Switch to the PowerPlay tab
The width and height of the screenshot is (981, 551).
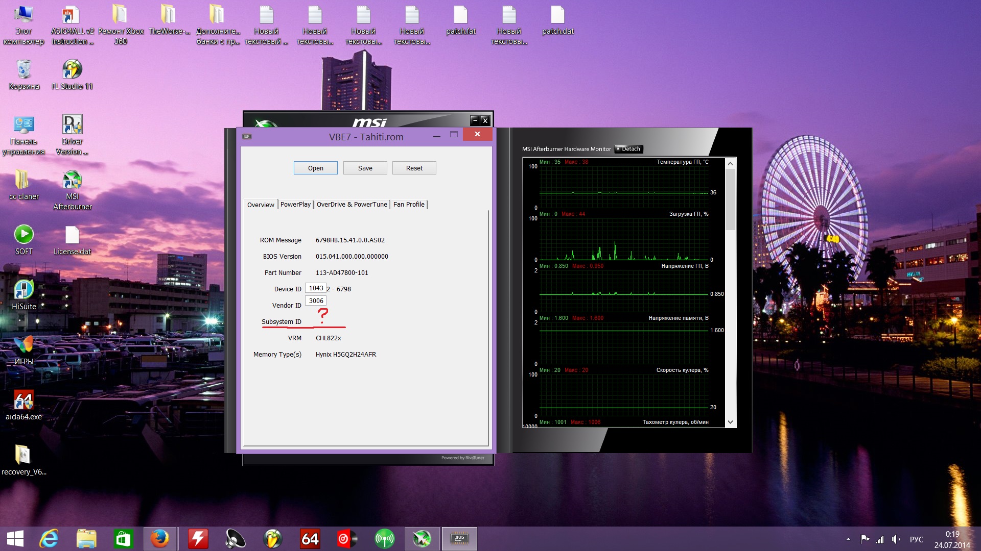(x=295, y=205)
